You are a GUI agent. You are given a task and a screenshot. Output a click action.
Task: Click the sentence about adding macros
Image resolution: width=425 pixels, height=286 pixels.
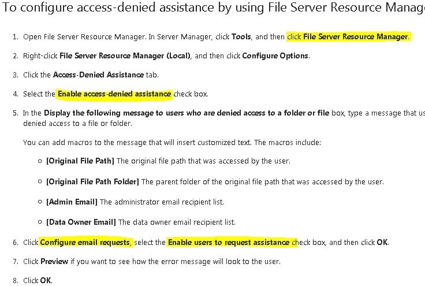pos(172,143)
